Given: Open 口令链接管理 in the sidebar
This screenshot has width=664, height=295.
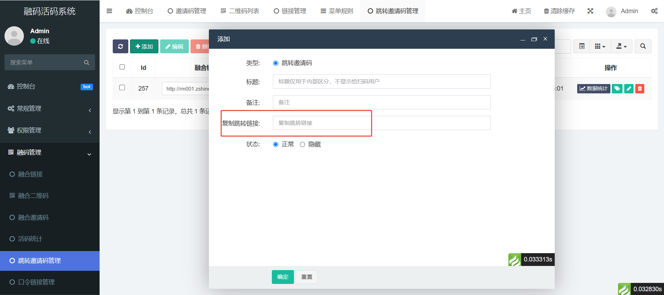Looking at the screenshot, I should 50,282.
